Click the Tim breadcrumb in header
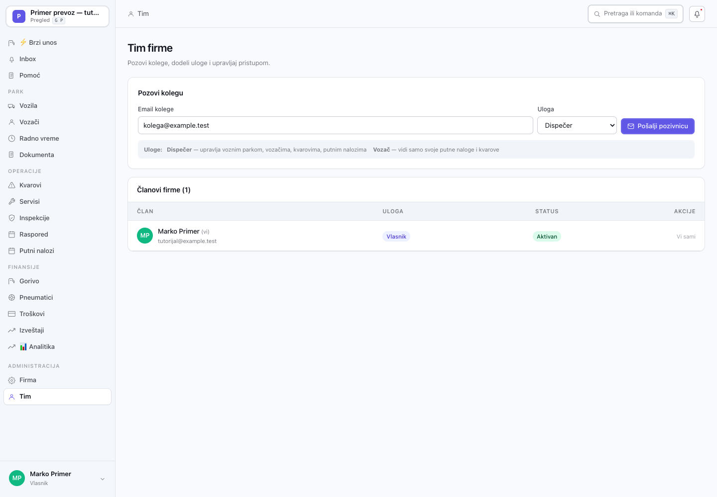The image size is (717, 497). pyautogui.click(x=138, y=14)
